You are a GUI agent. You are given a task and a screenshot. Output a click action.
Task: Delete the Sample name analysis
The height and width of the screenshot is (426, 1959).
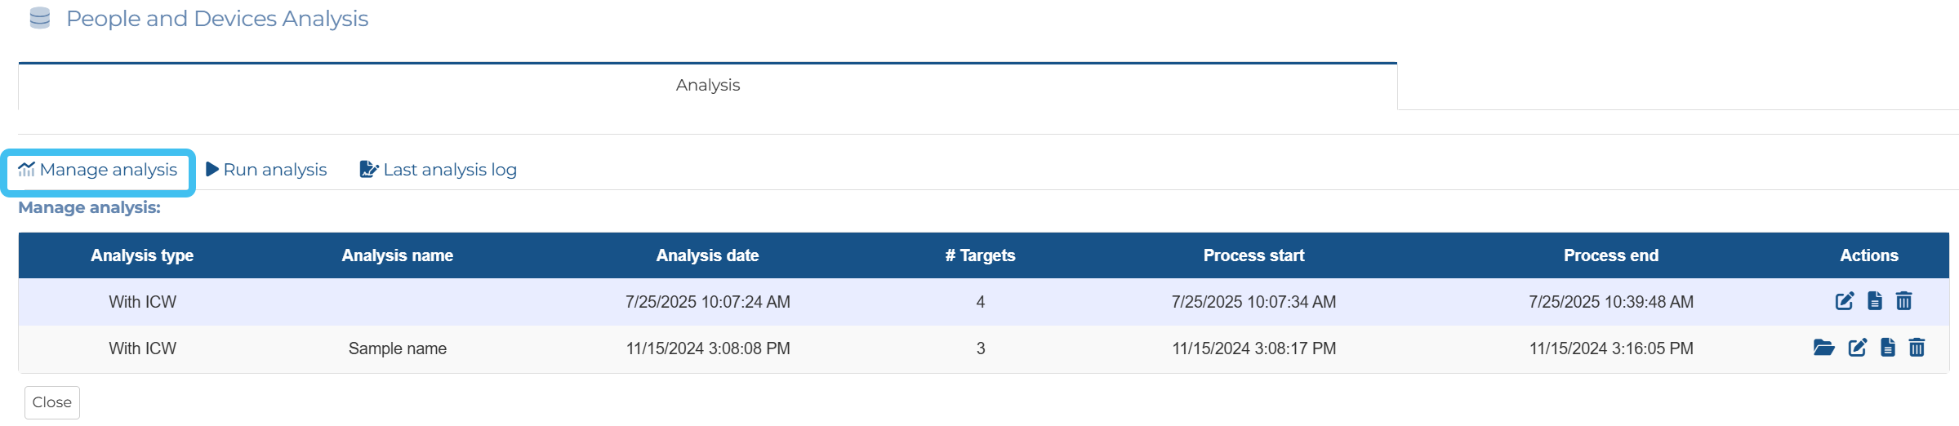coord(1917,348)
